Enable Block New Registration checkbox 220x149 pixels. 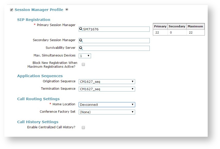83,65
